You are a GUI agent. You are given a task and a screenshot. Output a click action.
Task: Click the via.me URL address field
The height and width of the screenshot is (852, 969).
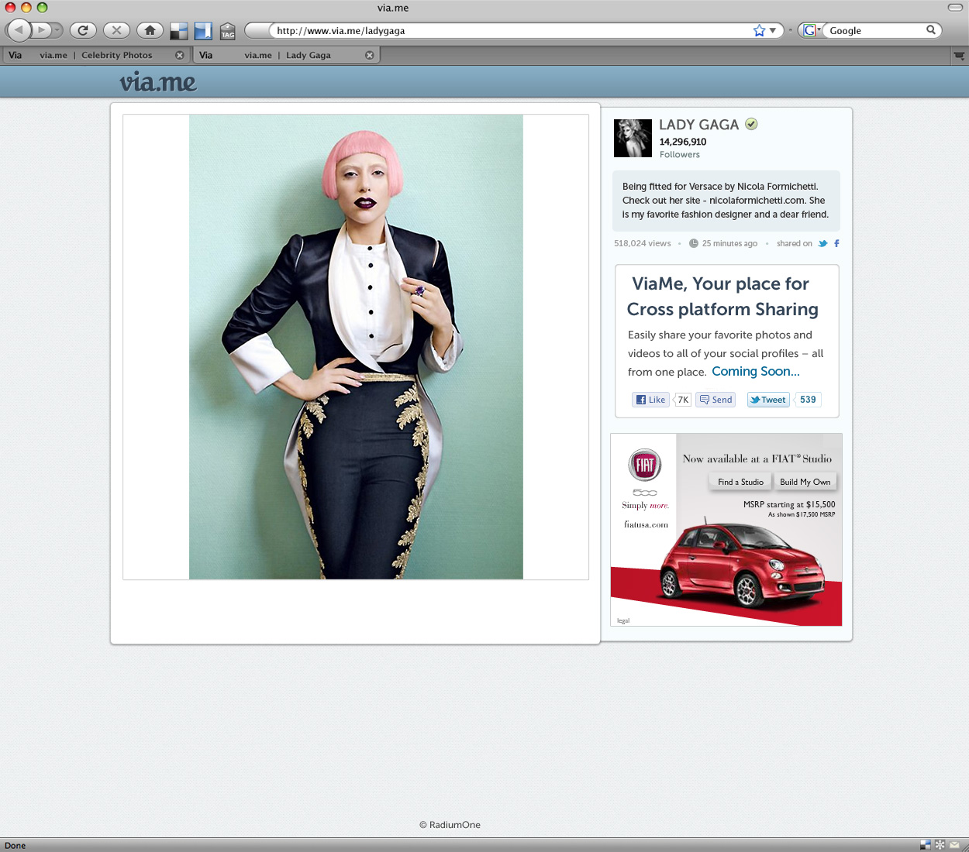(x=504, y=31)
